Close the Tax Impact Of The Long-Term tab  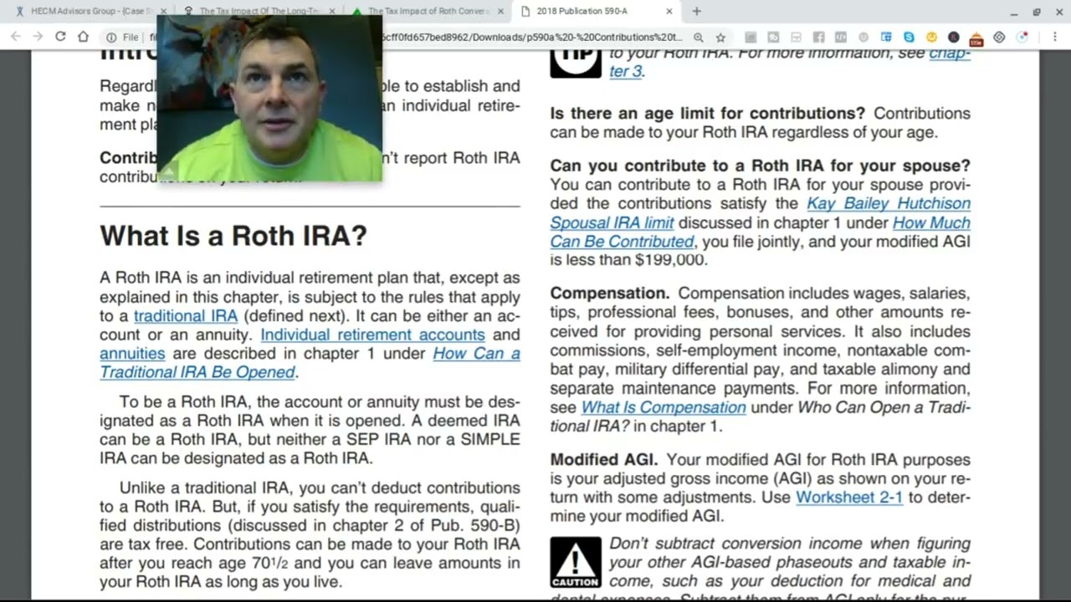pos(332,12)
